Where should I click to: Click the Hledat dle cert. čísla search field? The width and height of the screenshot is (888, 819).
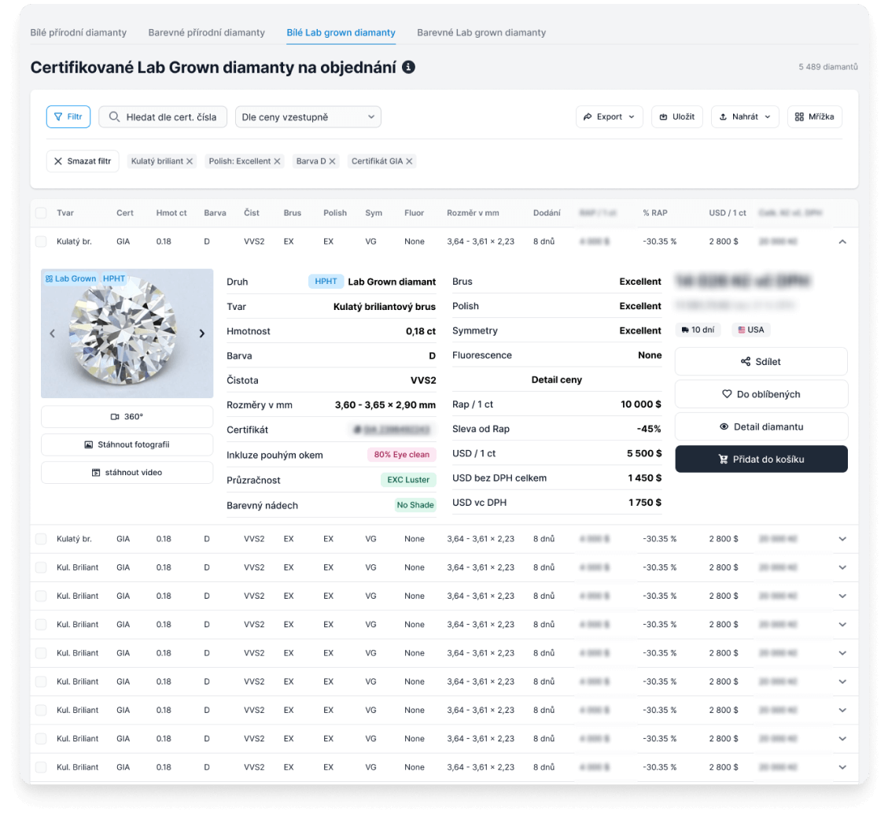(x=163, y=117)
